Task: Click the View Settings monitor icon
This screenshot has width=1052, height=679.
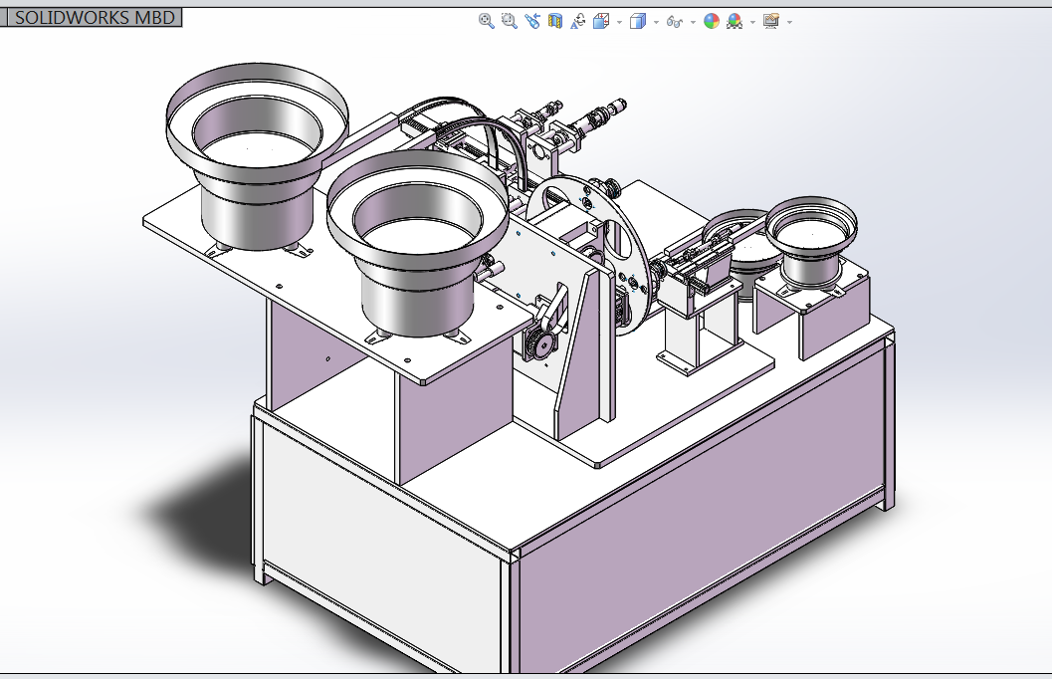Action: point(771,22)
